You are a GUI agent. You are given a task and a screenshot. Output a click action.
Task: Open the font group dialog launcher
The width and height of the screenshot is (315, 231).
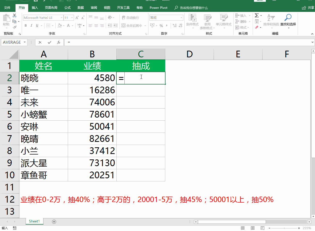tap(84, 34)
